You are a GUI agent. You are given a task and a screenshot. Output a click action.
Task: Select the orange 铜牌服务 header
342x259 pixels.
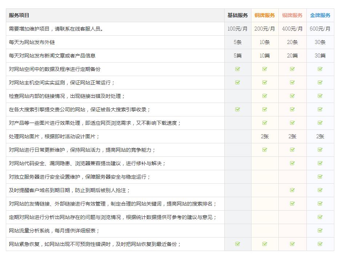click(265, 15)
